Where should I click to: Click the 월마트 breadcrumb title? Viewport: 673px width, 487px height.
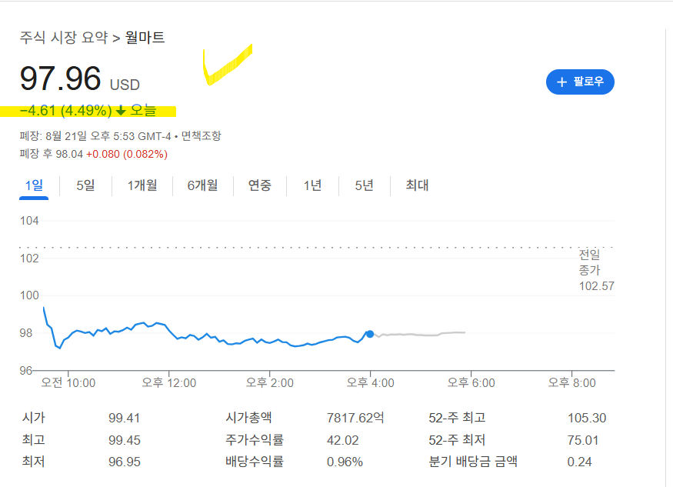point(145,38)
